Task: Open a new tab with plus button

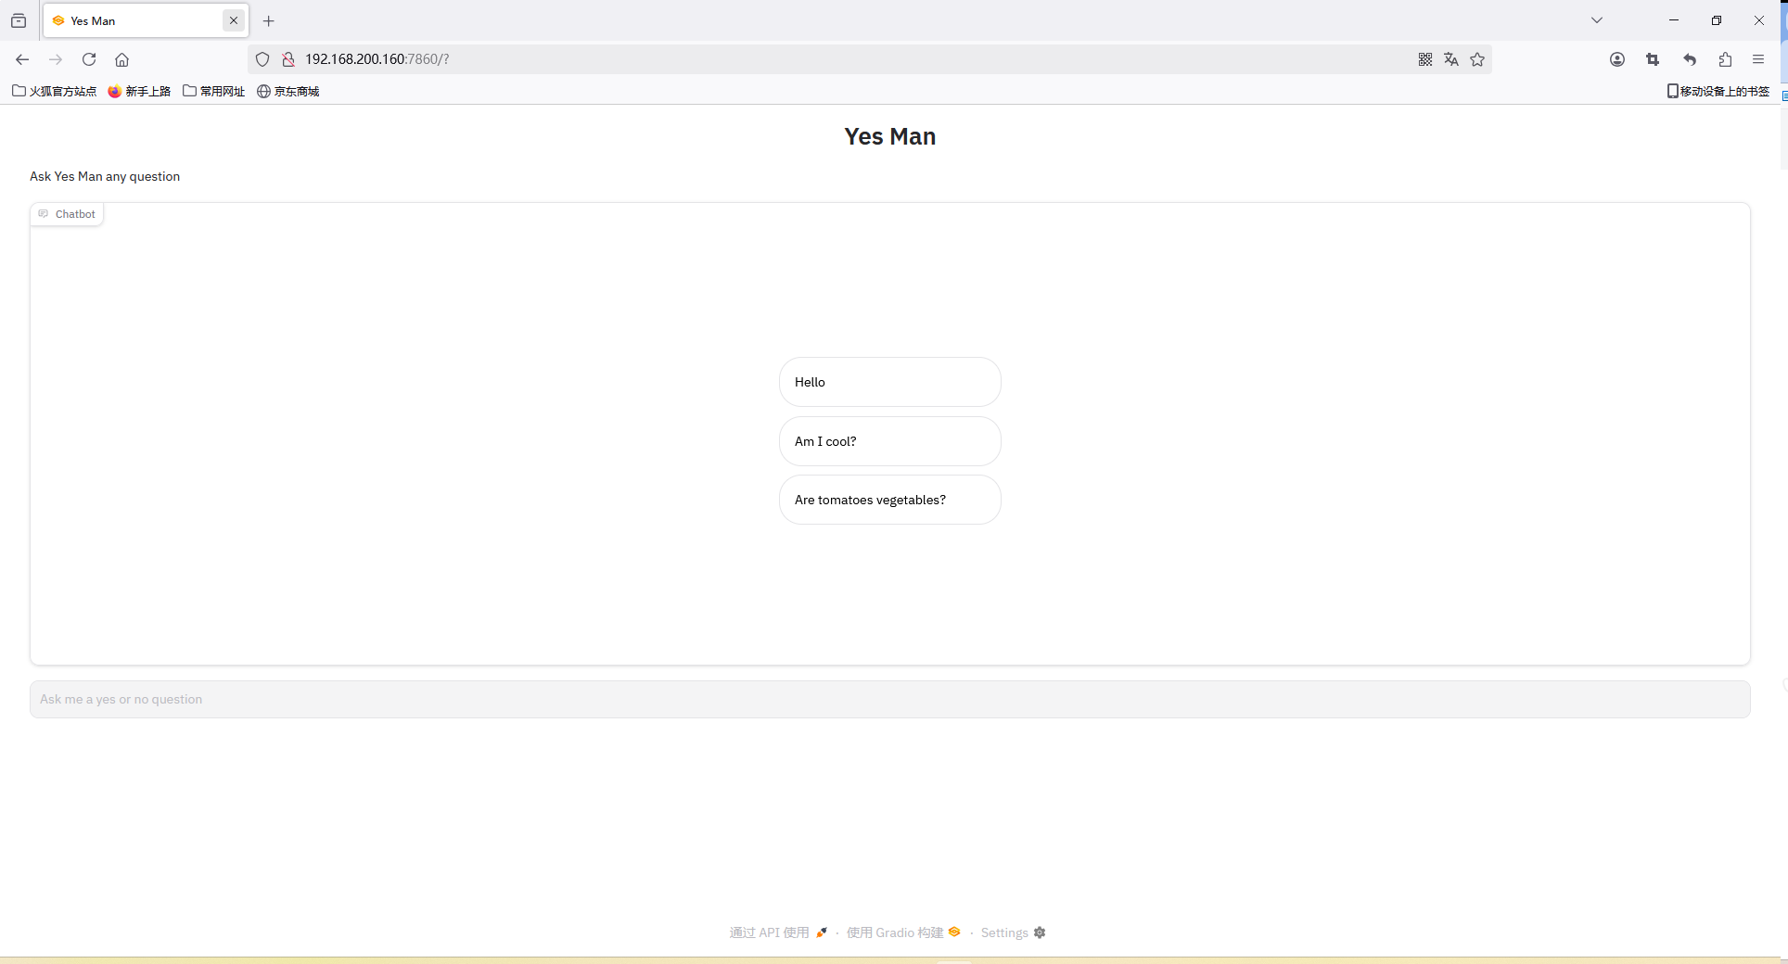Action: (269, 20)
